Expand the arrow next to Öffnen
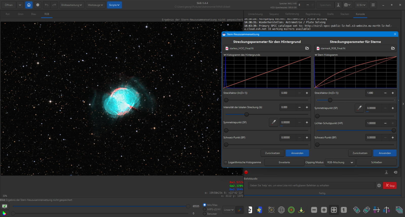The height and width of the screenshot is (217, 405). tap(20, 5)
